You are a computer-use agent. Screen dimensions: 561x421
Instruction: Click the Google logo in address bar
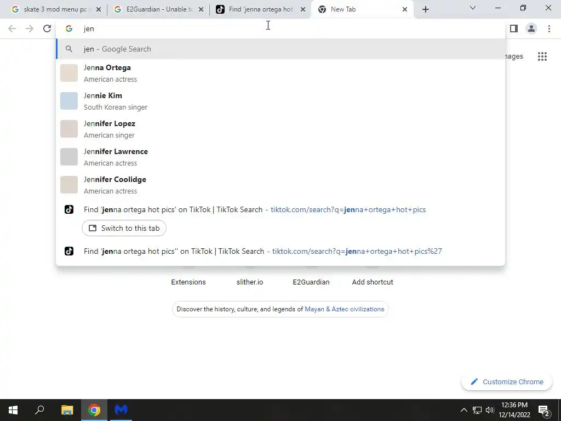tap(69, 29)
